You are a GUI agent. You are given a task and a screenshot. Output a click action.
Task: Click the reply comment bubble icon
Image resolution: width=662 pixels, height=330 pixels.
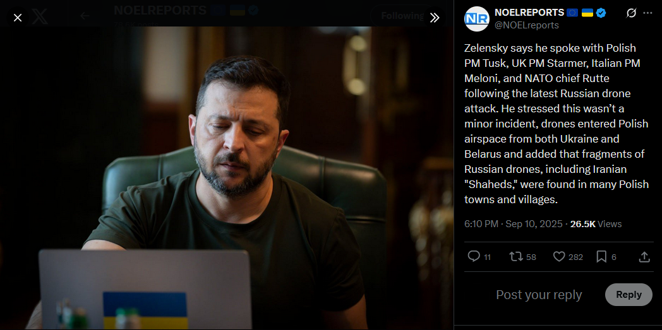474,256
